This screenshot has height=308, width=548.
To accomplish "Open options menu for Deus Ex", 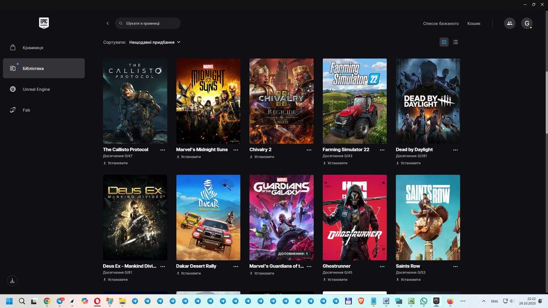I will coord(163,266).
